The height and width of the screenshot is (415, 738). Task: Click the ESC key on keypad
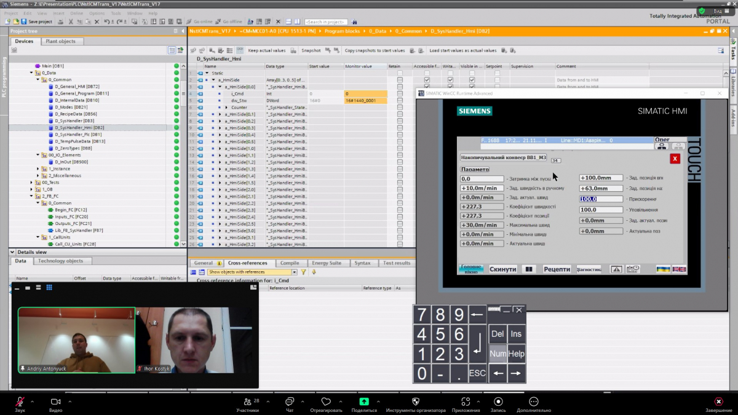tap(477, 373)
